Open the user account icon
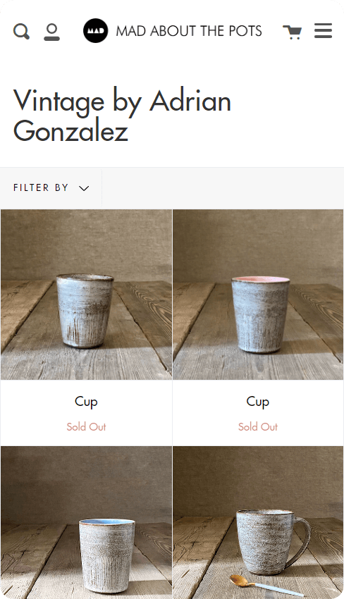Viewport: 344px width, 599px height. (x=51, y=32)
